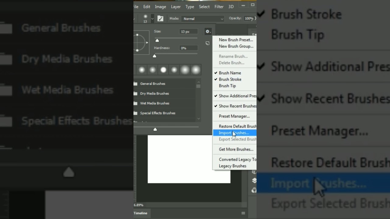
Task: Open the Filter menu
Action: [x=219, y=7]
